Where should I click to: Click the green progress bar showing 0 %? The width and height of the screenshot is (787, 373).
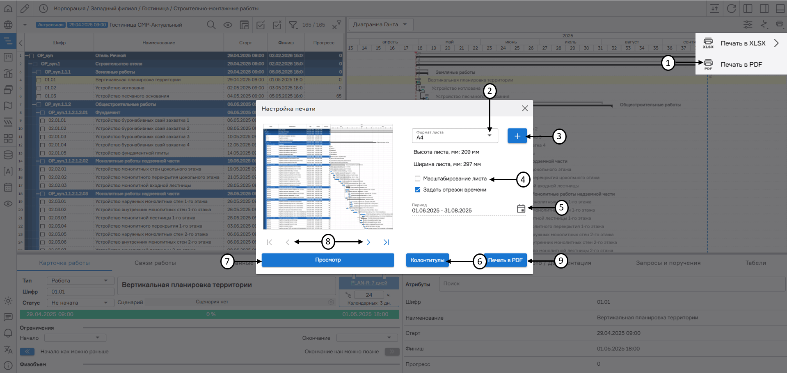209,314
